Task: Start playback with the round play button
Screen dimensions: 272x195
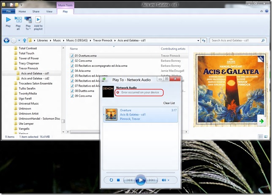Action: [x=141, y=180]
